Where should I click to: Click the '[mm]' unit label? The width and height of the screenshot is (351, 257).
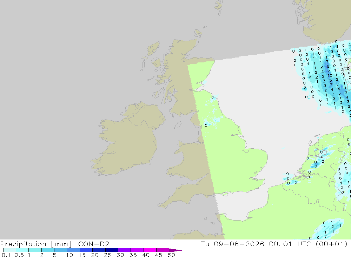tap(61, 244)
